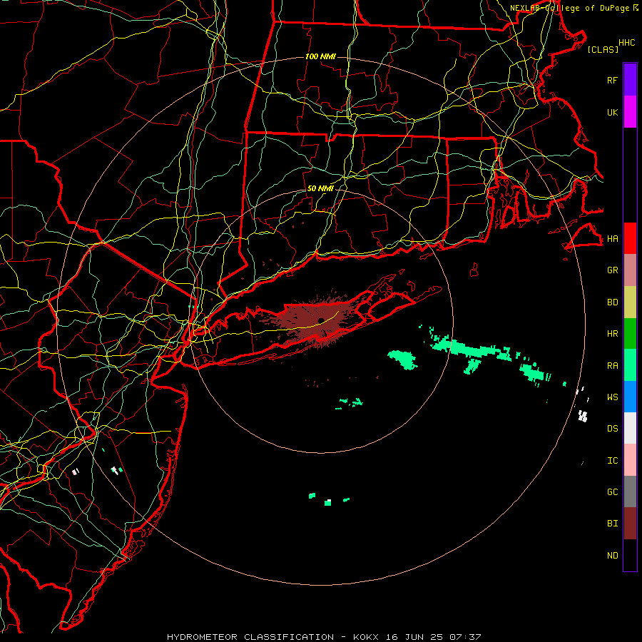
Task: Click the white dry snow echo at the range edge
Action: (583, 416)
